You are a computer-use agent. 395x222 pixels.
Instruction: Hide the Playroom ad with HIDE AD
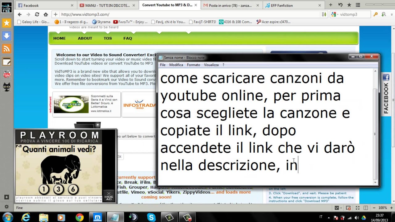pyautogui.click(x=109, y=196)
